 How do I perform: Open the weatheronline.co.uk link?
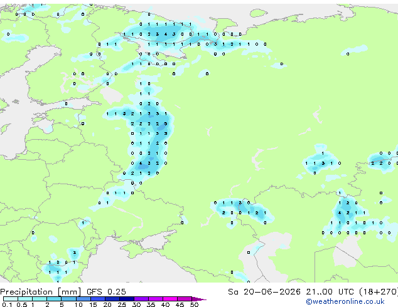point(345,301)
